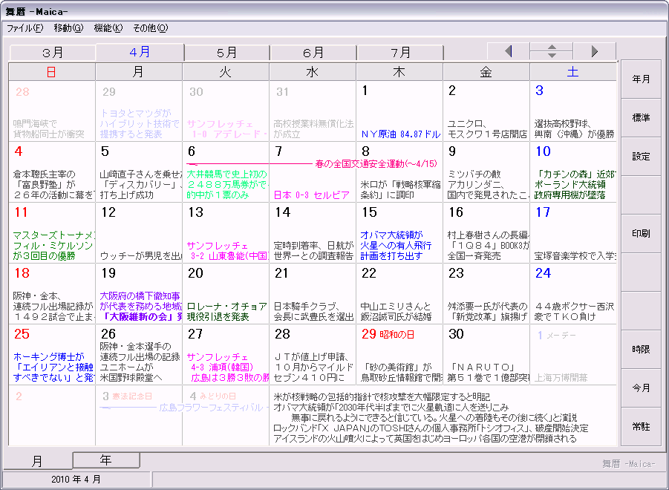Click the next month right arrow

pyautogui.click(x=594, y=52)
